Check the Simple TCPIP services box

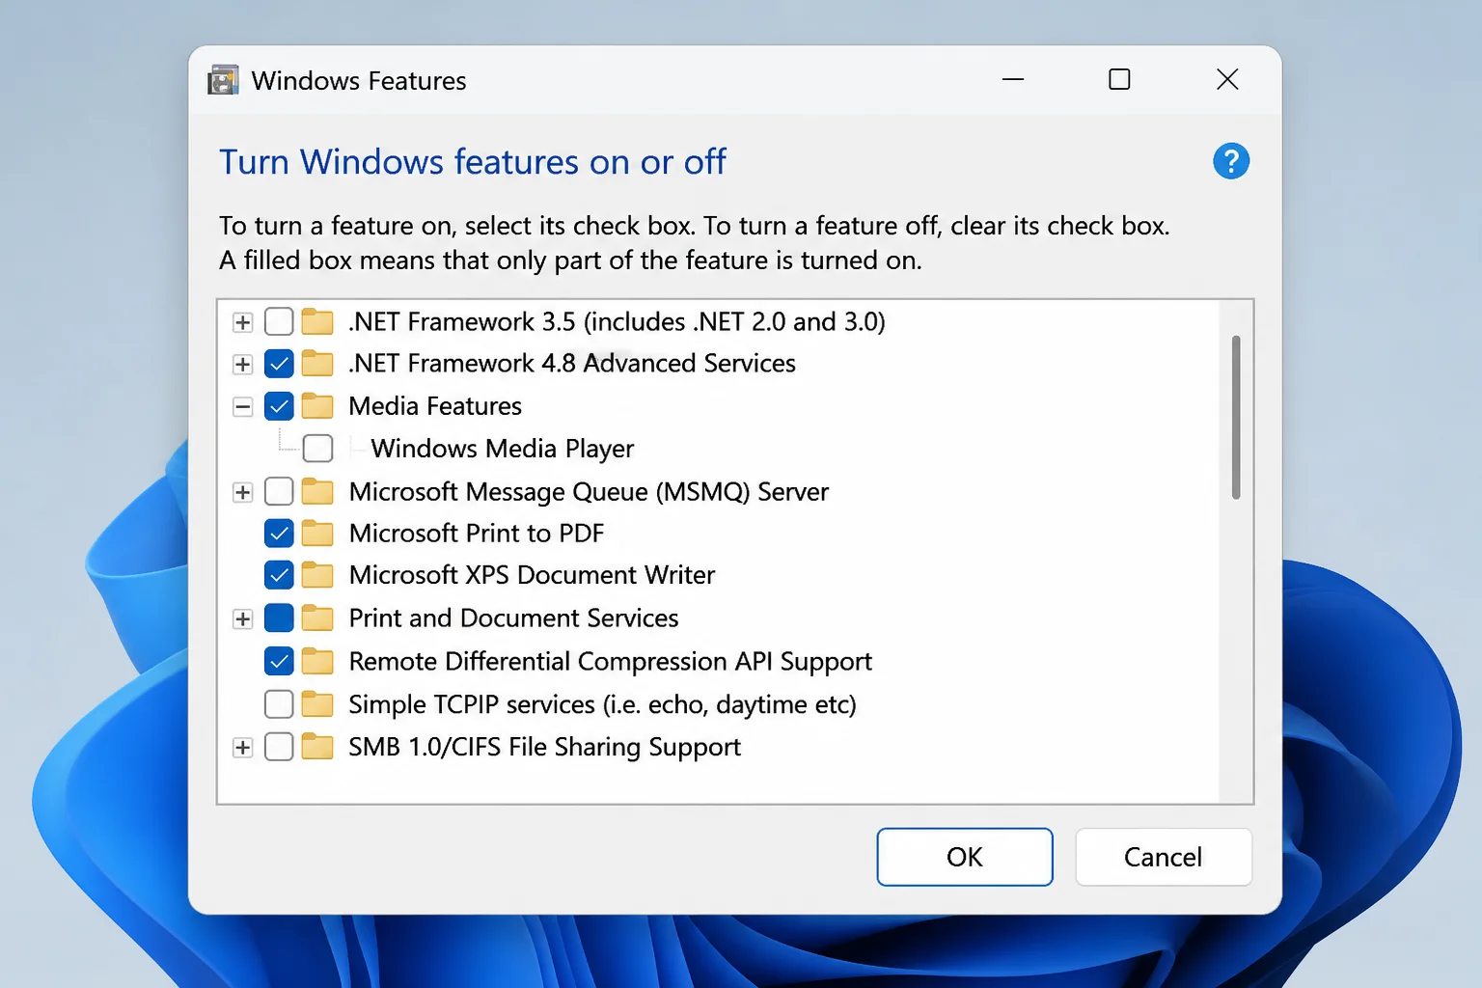click(x=279, y=704)
